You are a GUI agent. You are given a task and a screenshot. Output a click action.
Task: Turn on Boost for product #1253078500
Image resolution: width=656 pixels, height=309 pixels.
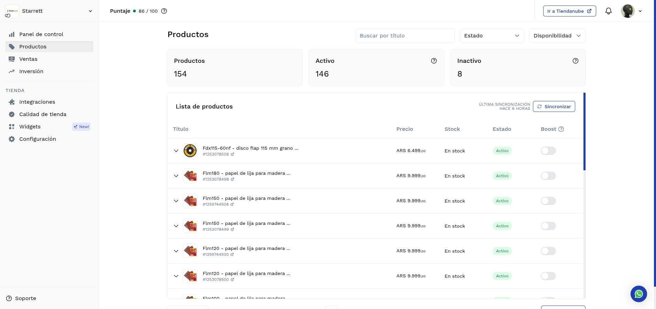(x=548, y=276)
